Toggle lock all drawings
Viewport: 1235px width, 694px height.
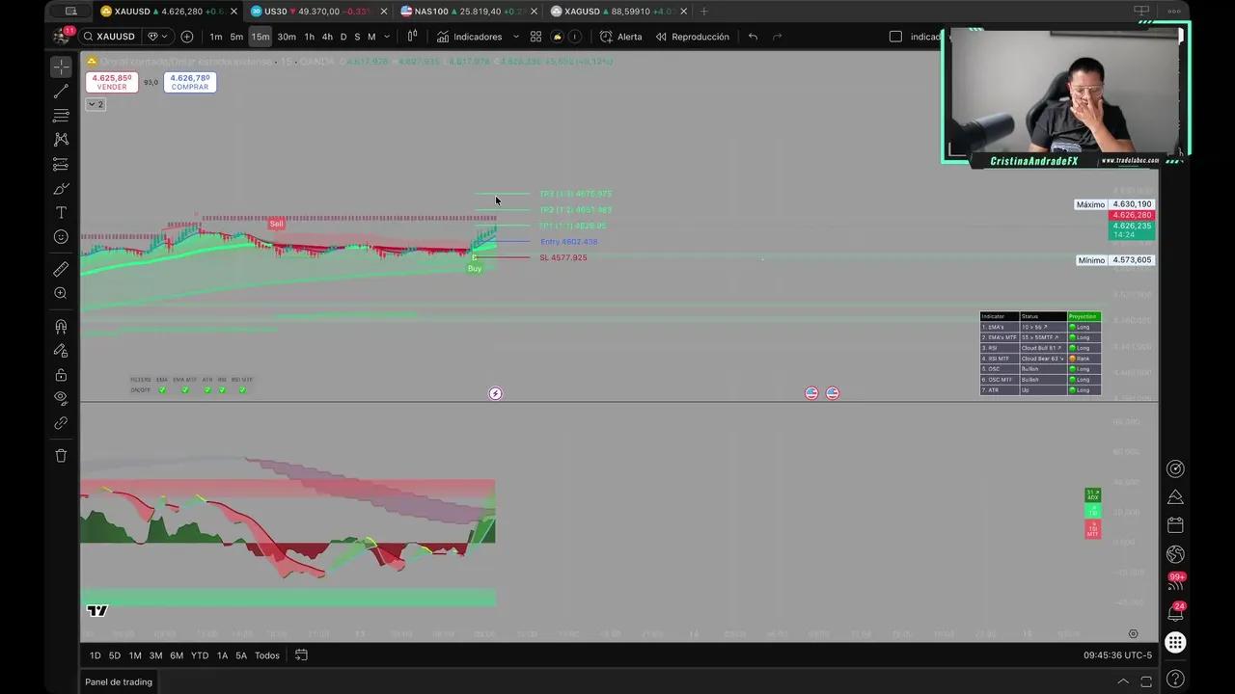pos(61,375)
